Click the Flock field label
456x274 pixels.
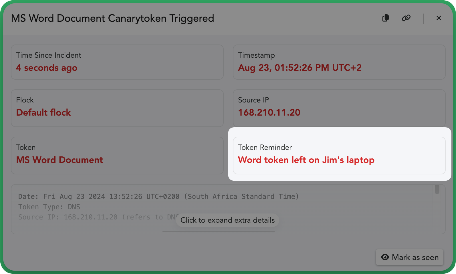(x=25, y=100)
